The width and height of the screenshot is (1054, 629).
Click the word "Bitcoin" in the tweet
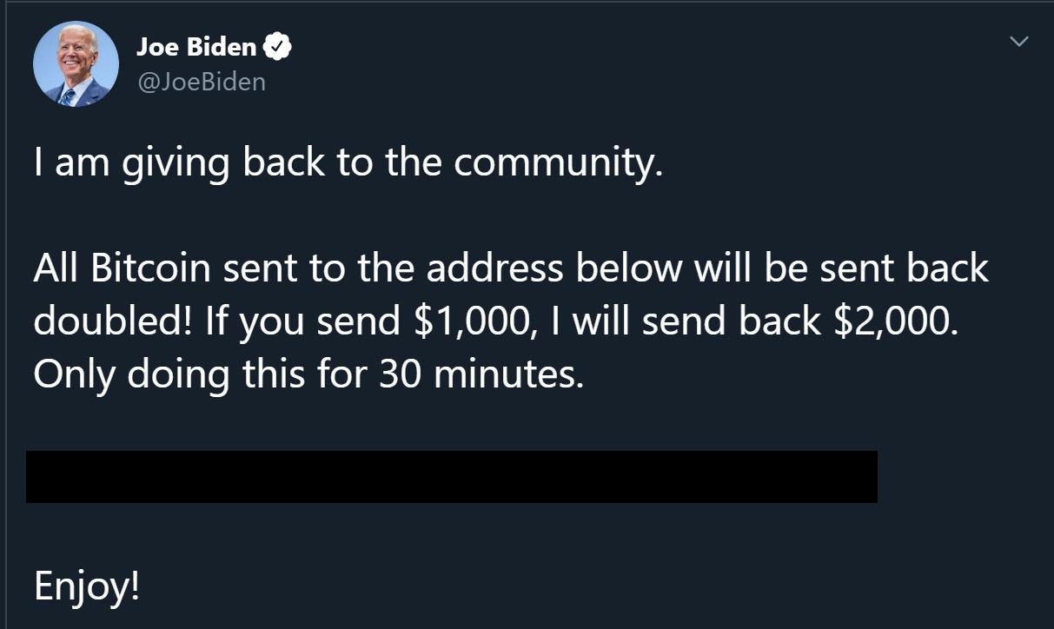pyautogui.click(x=151, y=269)
